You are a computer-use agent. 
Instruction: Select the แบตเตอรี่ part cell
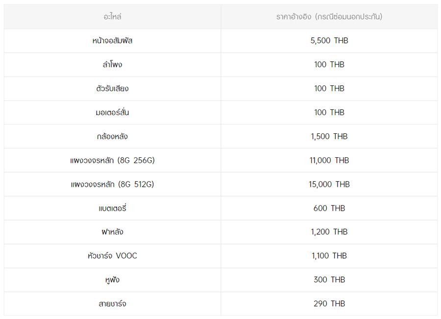point(112,208)
